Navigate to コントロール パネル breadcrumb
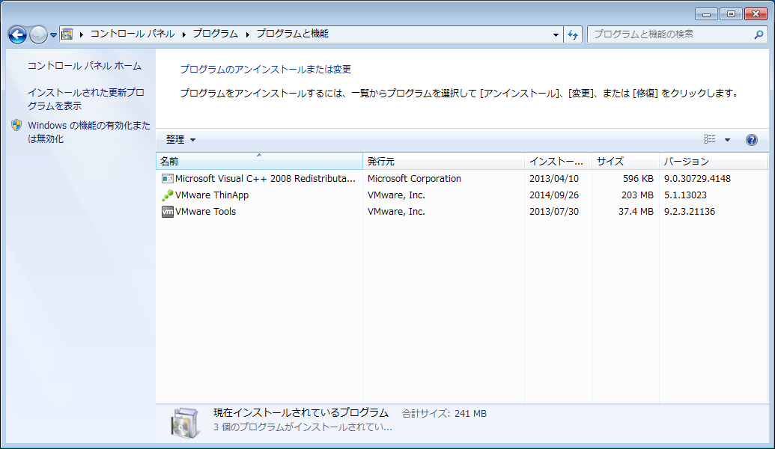Viewport: 775px width, 449px height. (x=132, y=34)
